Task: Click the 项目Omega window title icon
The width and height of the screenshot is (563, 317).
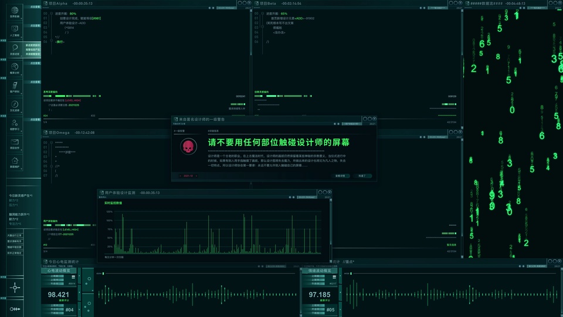Action: coord(46,133)
